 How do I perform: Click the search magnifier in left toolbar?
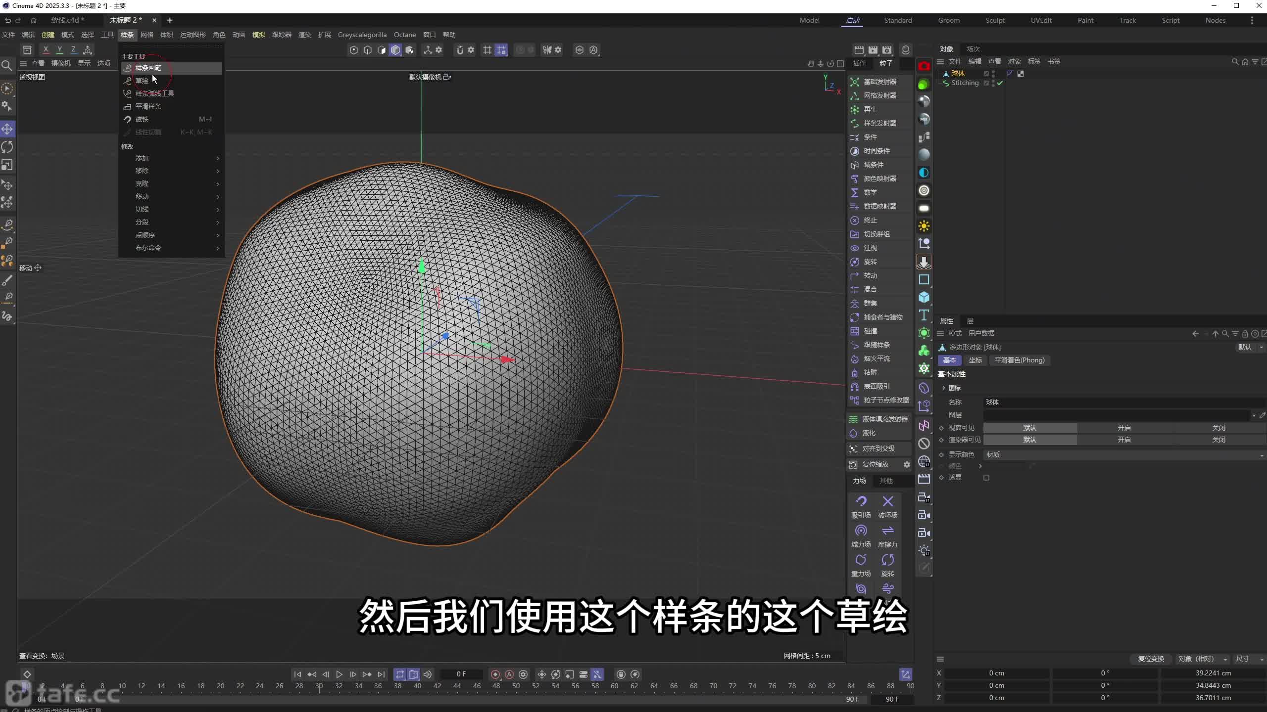pyautogui.click(x=7, y=65)
